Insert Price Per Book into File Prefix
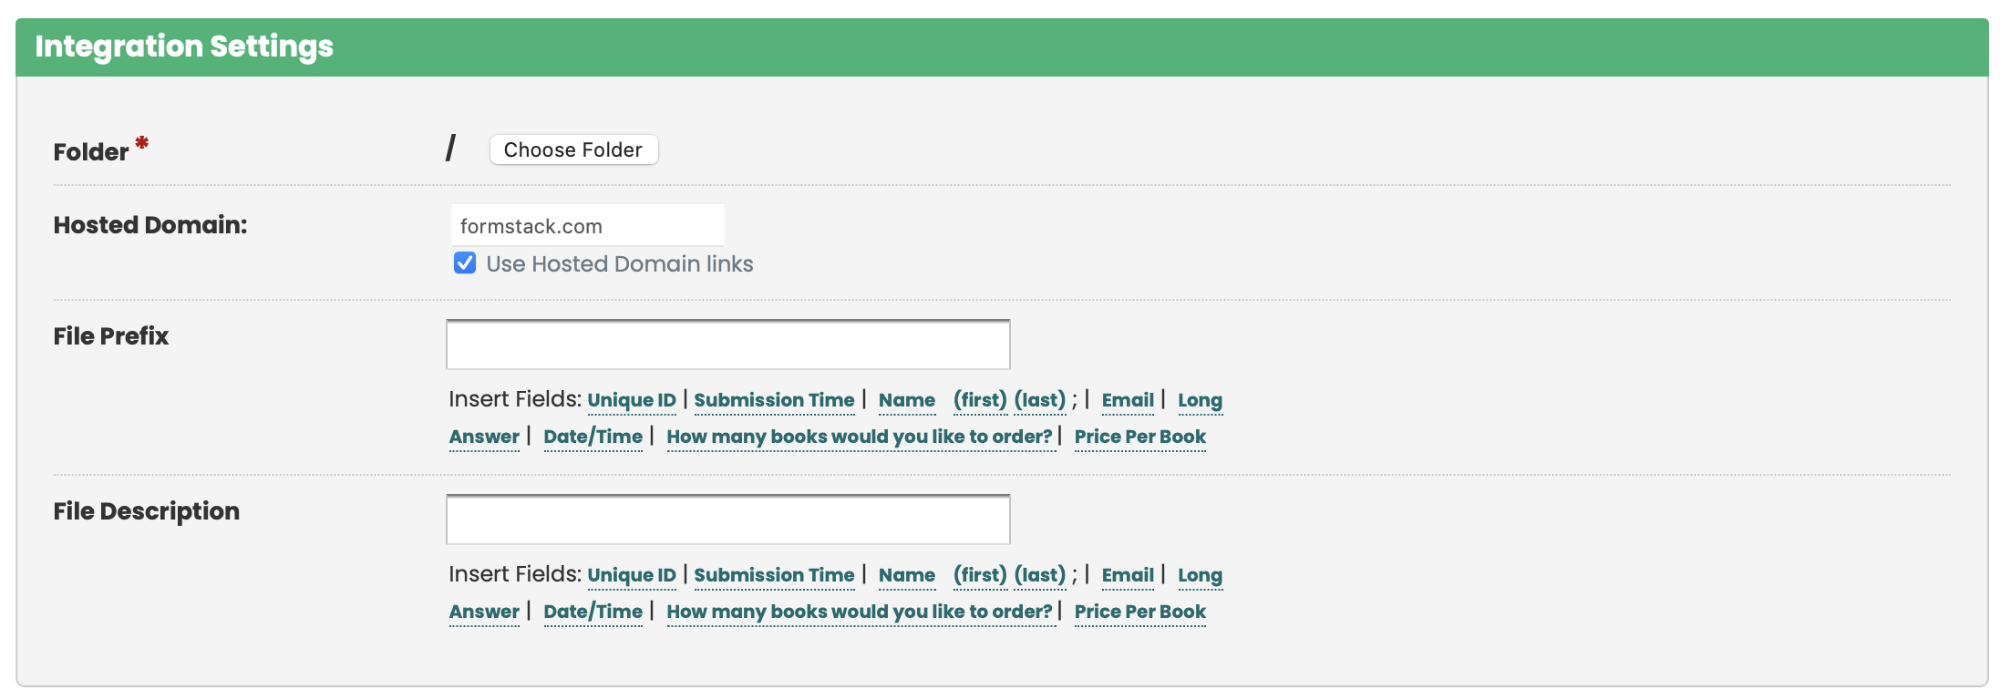 [1139, 437]
